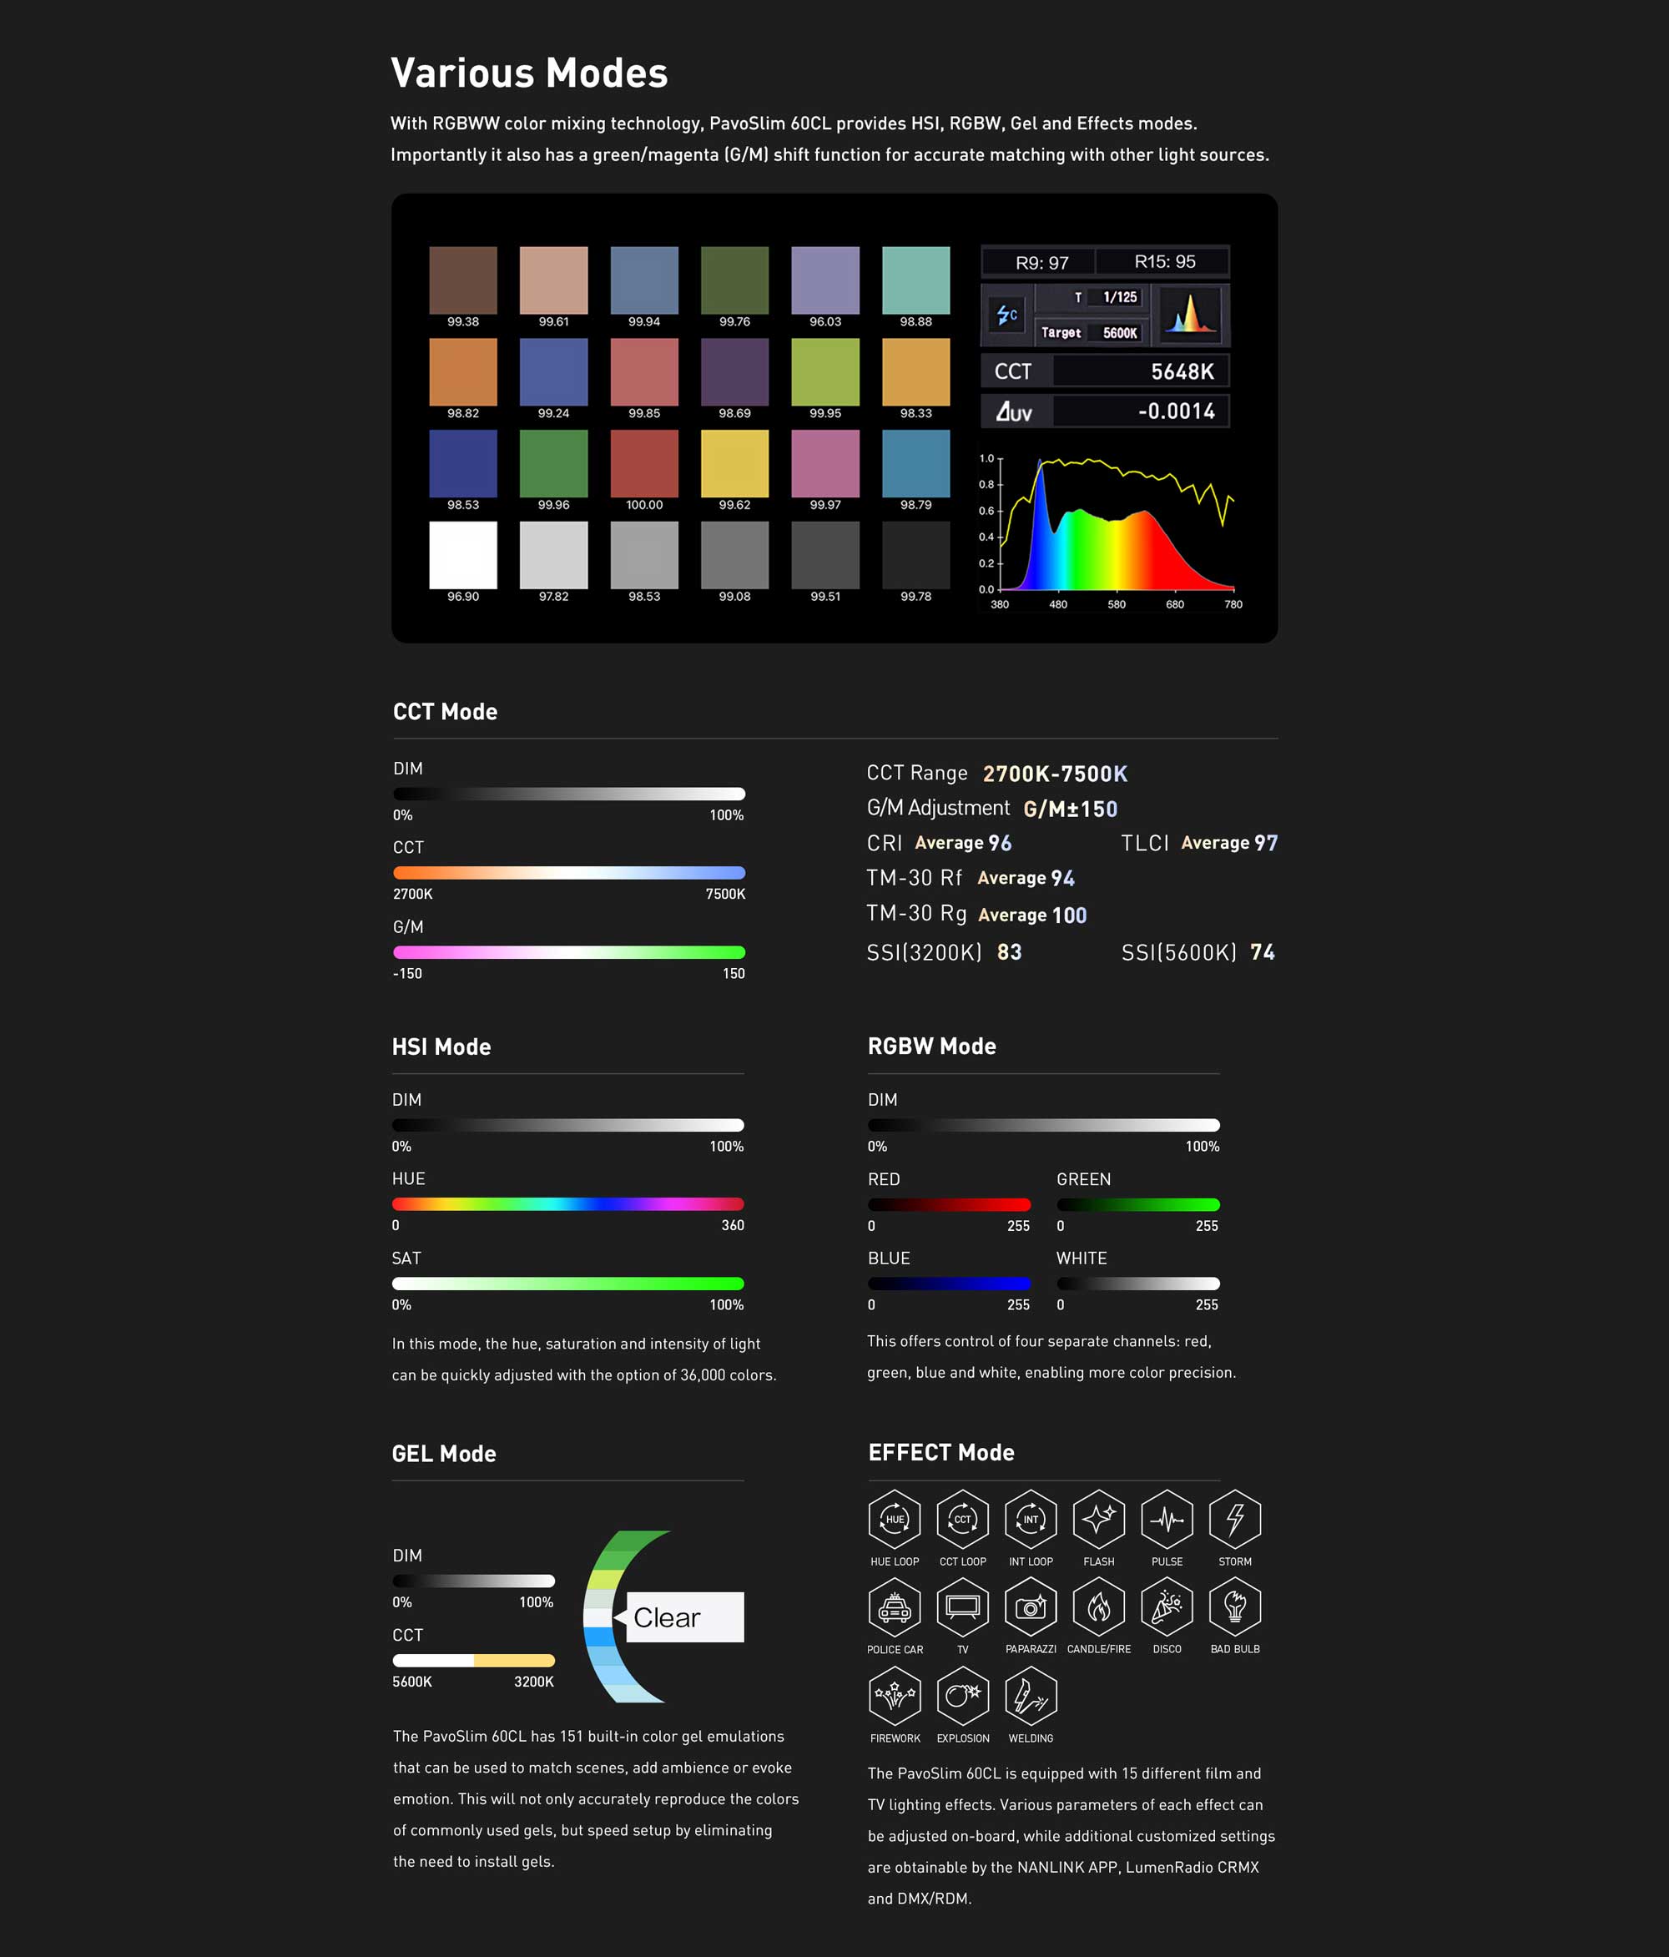The width and height of the screenshot is (1669, 1957).
Task: Click the R15: 95 reading
Action: [1165, 261]
